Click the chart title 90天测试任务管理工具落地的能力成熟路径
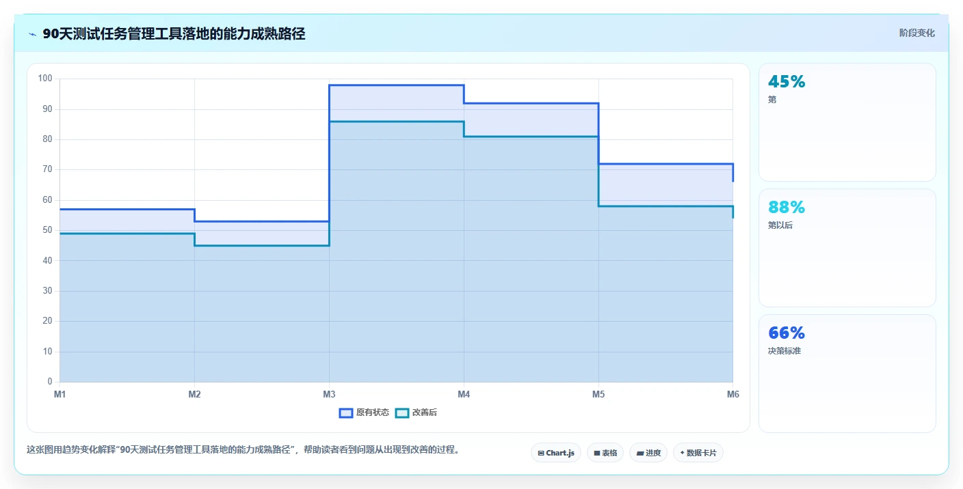The image size is (963, 489). tap(174, 34)
